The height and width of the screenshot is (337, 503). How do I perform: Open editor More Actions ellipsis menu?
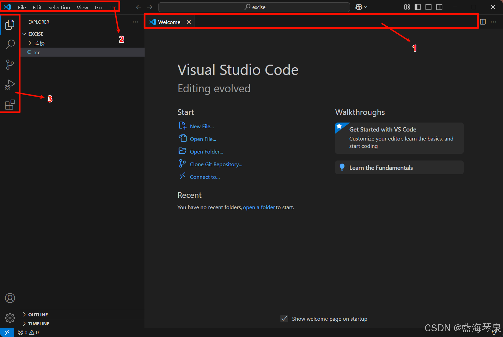point(494,22)
